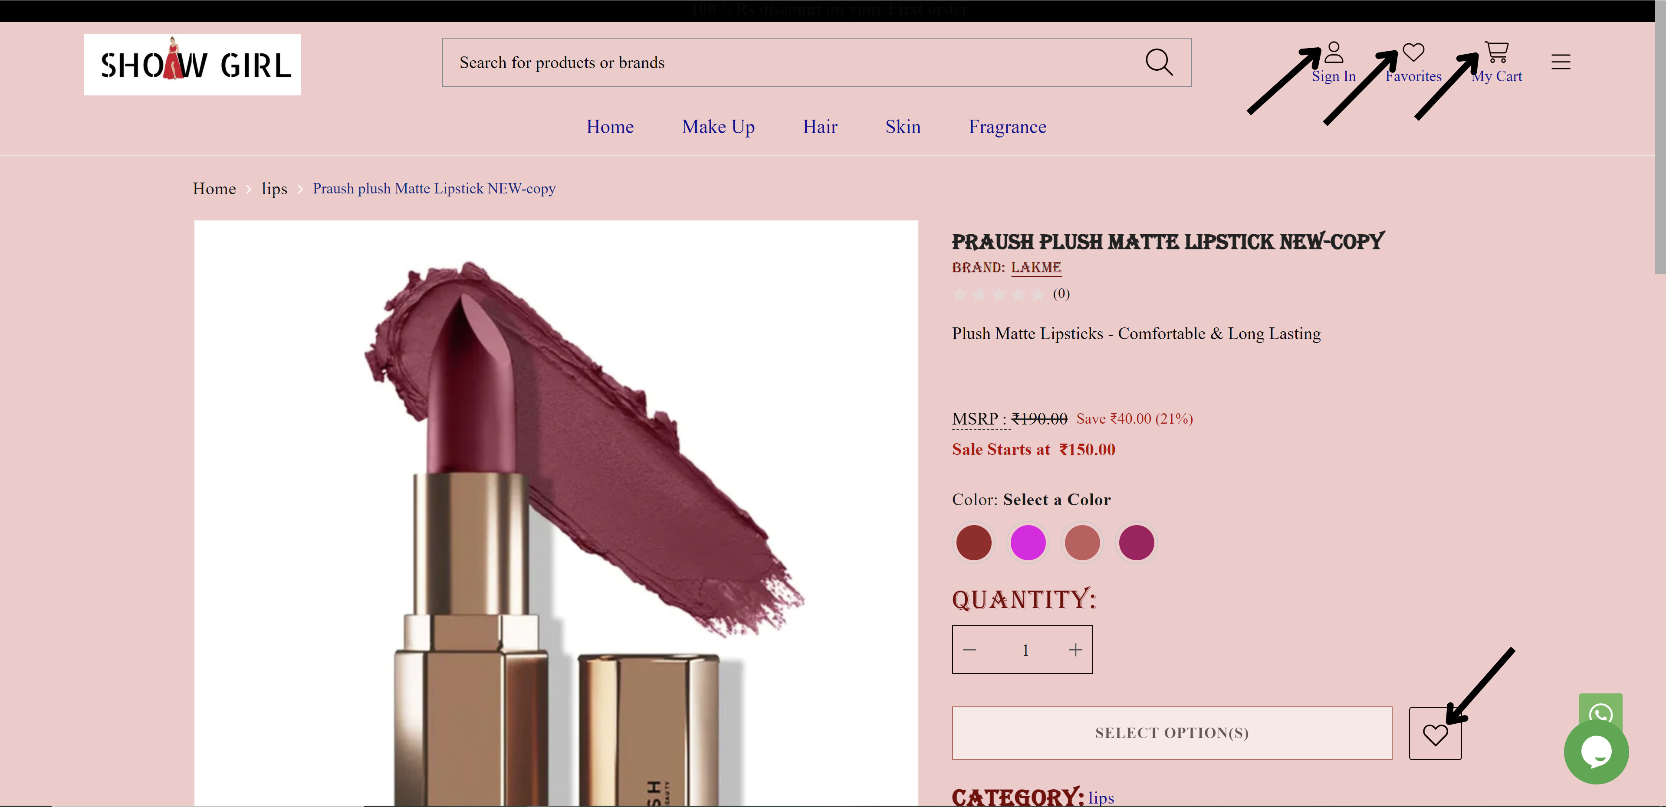Viewport: 1666px width, 807px height.
Task: Increase quantity with plus button
Action: (1075, 649)
